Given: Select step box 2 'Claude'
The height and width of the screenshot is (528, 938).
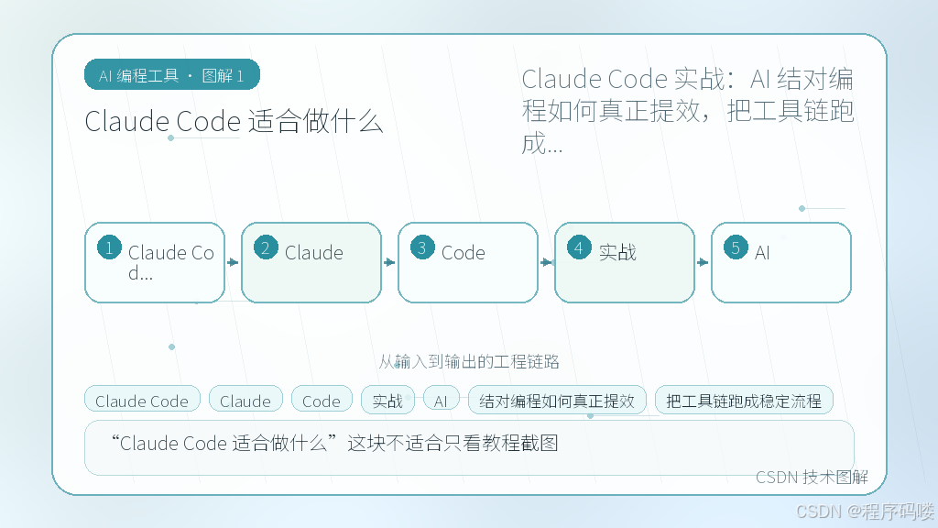Looking at the screenshot, I should click(311, 263).
